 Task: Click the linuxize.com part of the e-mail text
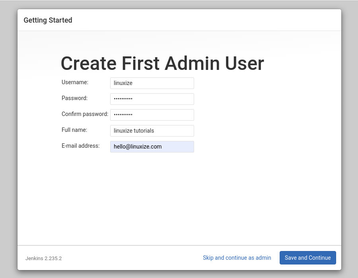coord(146,147)
